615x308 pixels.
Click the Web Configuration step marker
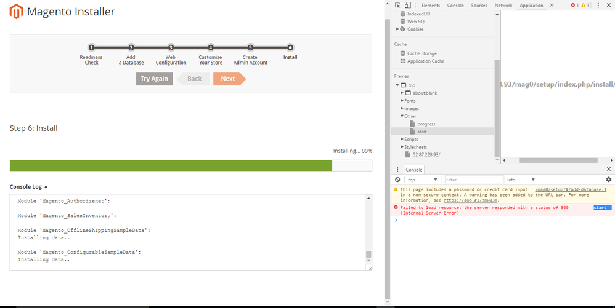point(171,48)
